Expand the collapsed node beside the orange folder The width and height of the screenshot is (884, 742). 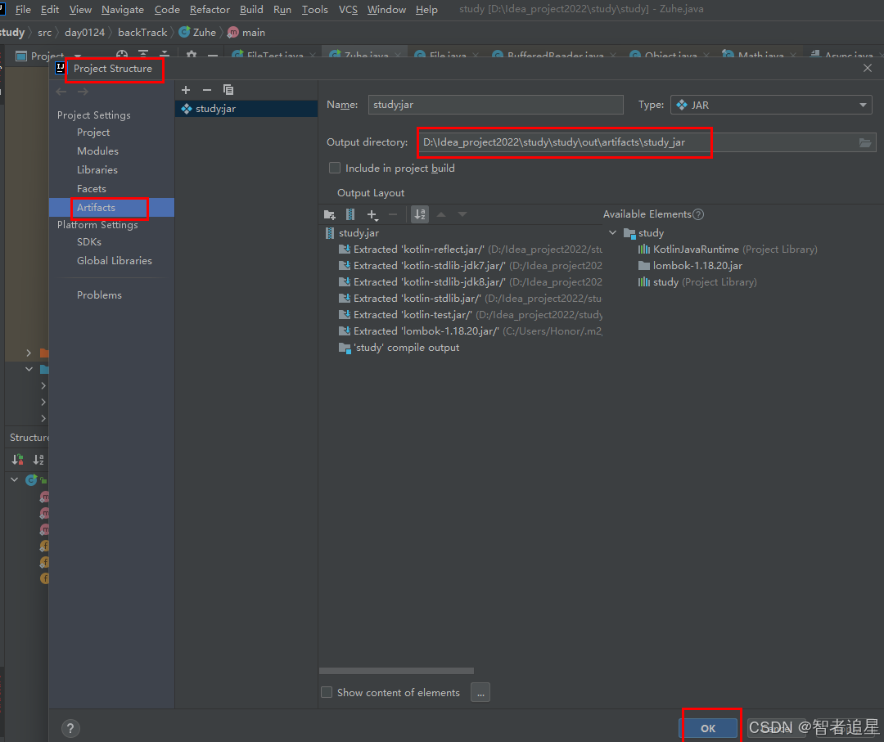pyautogui.click(x=29, y=353)
